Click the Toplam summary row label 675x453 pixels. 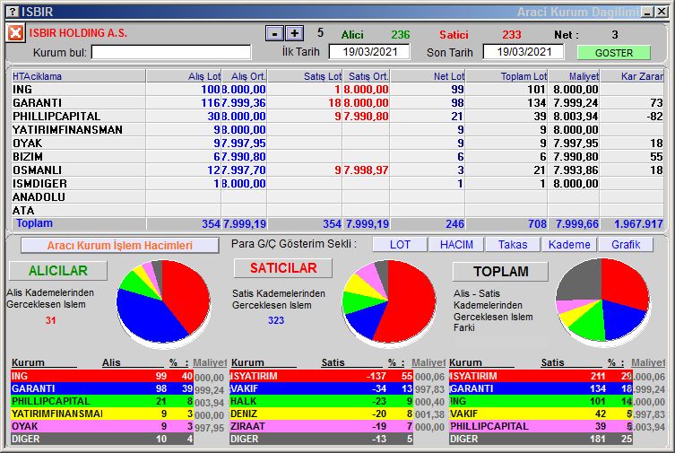(34, 223)
